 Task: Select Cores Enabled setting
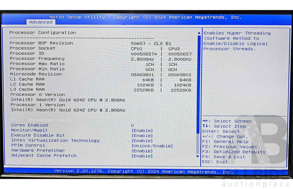tap(29, 125)
